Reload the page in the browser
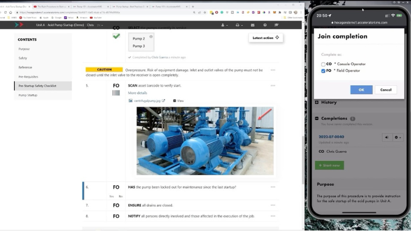Image resolution: width=411 pixels, height=231 pixels. pyautogui.click(x=5, y=12)
